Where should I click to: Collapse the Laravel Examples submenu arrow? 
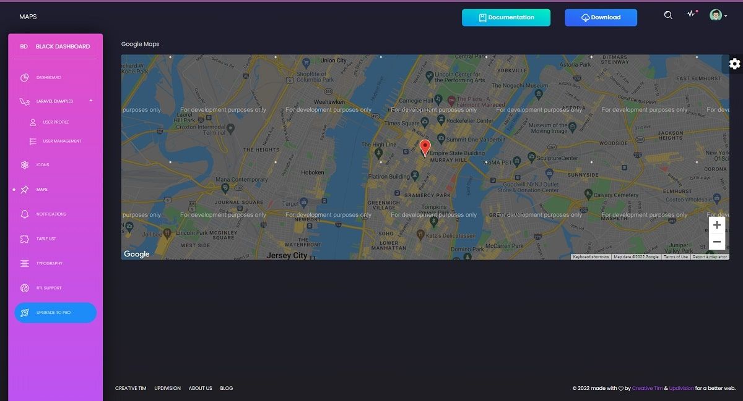pos(91,101)
